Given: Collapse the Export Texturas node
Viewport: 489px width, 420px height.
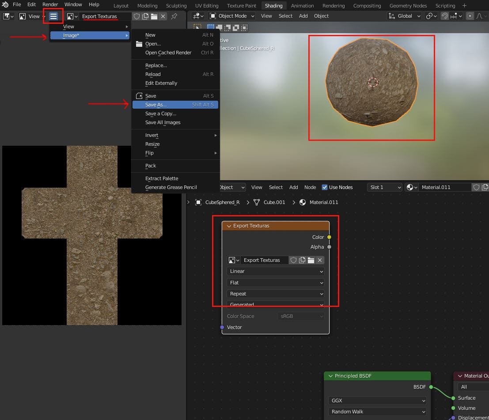Looking at the screenshot, I should 229,226.
